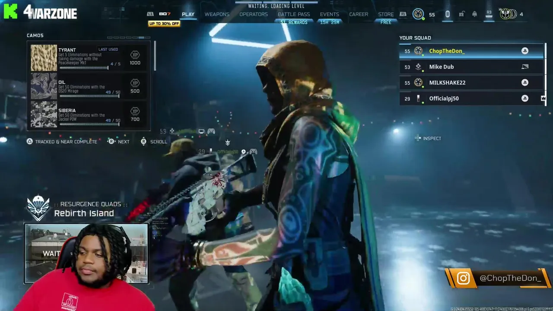Click the UP TO 30% OFF badge

pos(164,24)
